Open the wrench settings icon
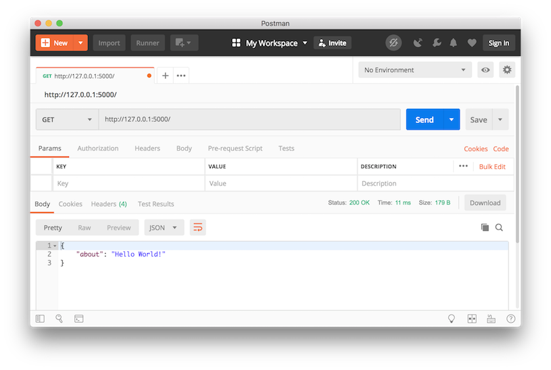This screenshot has height=370, width=551. point(437,43)
